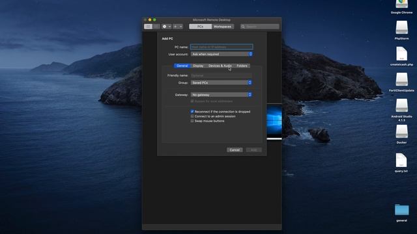Select the PCs segment
The width and height of the screenshot is (417, 234).
point(200,27)
